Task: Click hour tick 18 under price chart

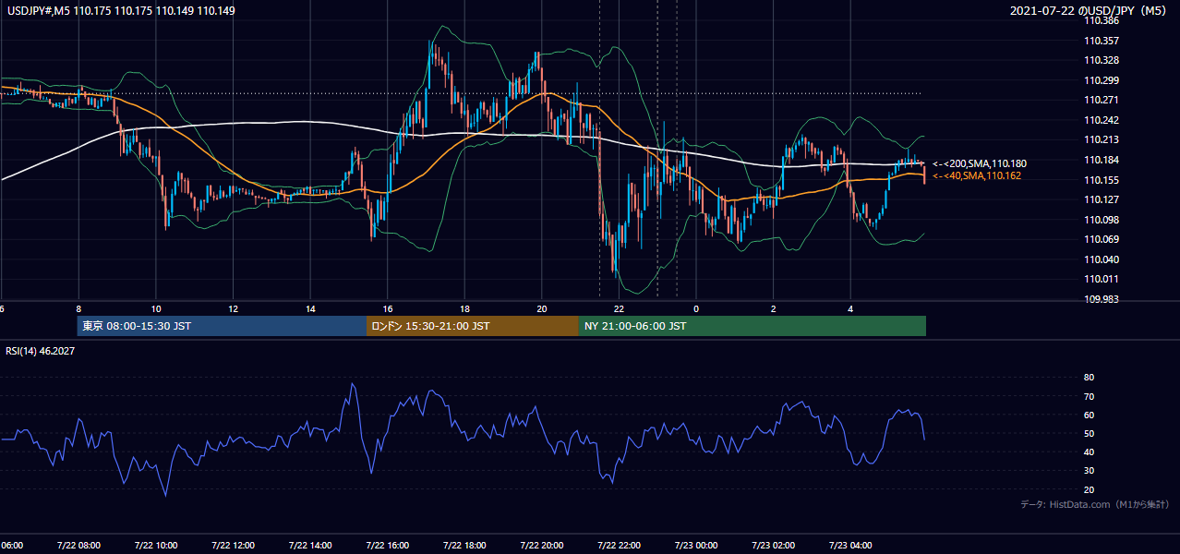Action: (464, 308)
